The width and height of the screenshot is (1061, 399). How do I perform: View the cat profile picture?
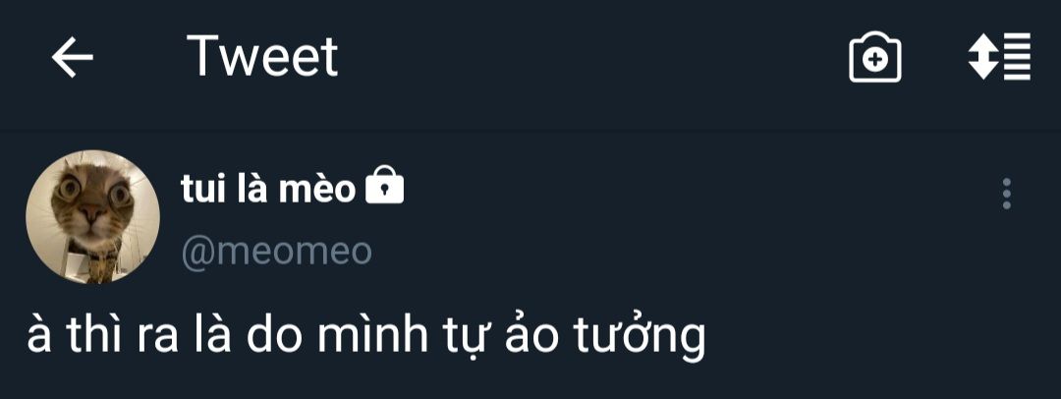pos(92,217)
